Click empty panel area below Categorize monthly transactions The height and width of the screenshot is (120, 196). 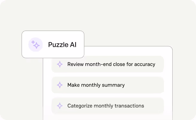[108, 117]
